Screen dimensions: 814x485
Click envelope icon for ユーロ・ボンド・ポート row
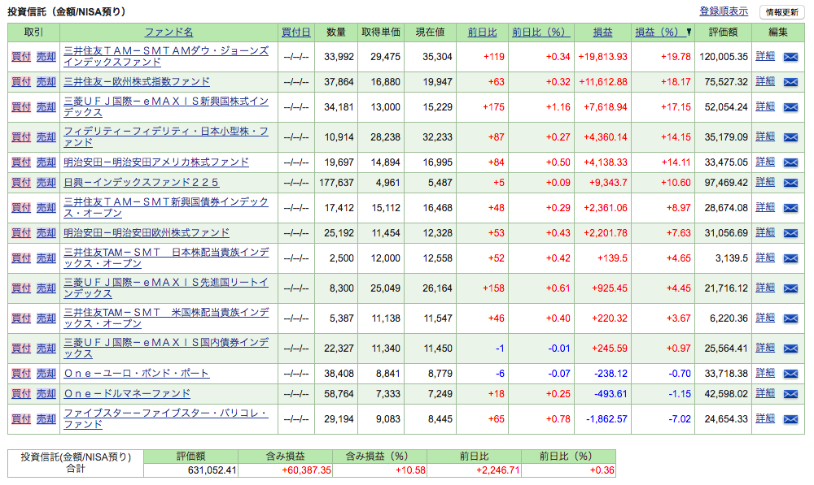790,374
